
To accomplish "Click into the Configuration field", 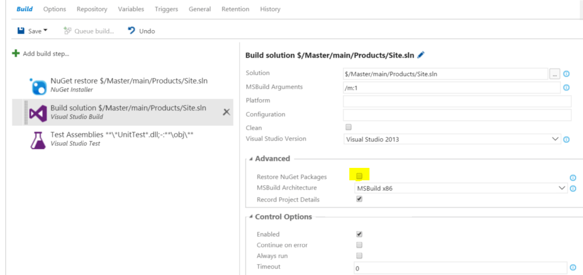I will pos(457,115).
